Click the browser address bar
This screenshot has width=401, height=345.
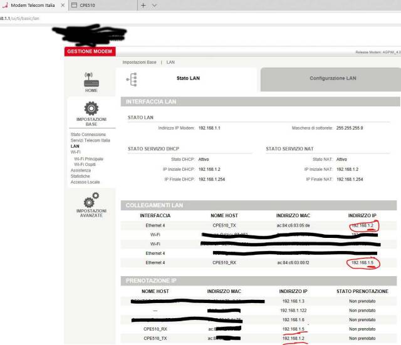coord(188,19)
